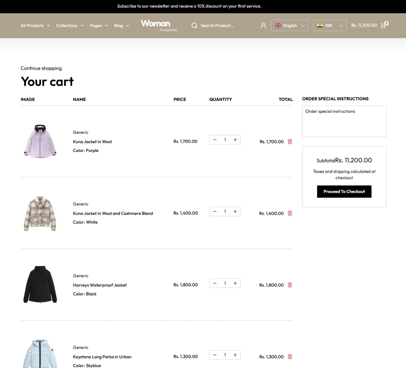Viewport: 406px width, 368px height.
Task: Open the INR currency dropdown
Action: 329,26
